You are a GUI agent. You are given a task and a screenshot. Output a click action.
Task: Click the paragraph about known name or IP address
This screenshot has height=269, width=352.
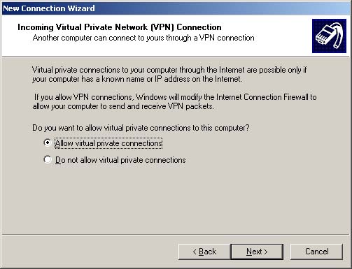point(169,74)
